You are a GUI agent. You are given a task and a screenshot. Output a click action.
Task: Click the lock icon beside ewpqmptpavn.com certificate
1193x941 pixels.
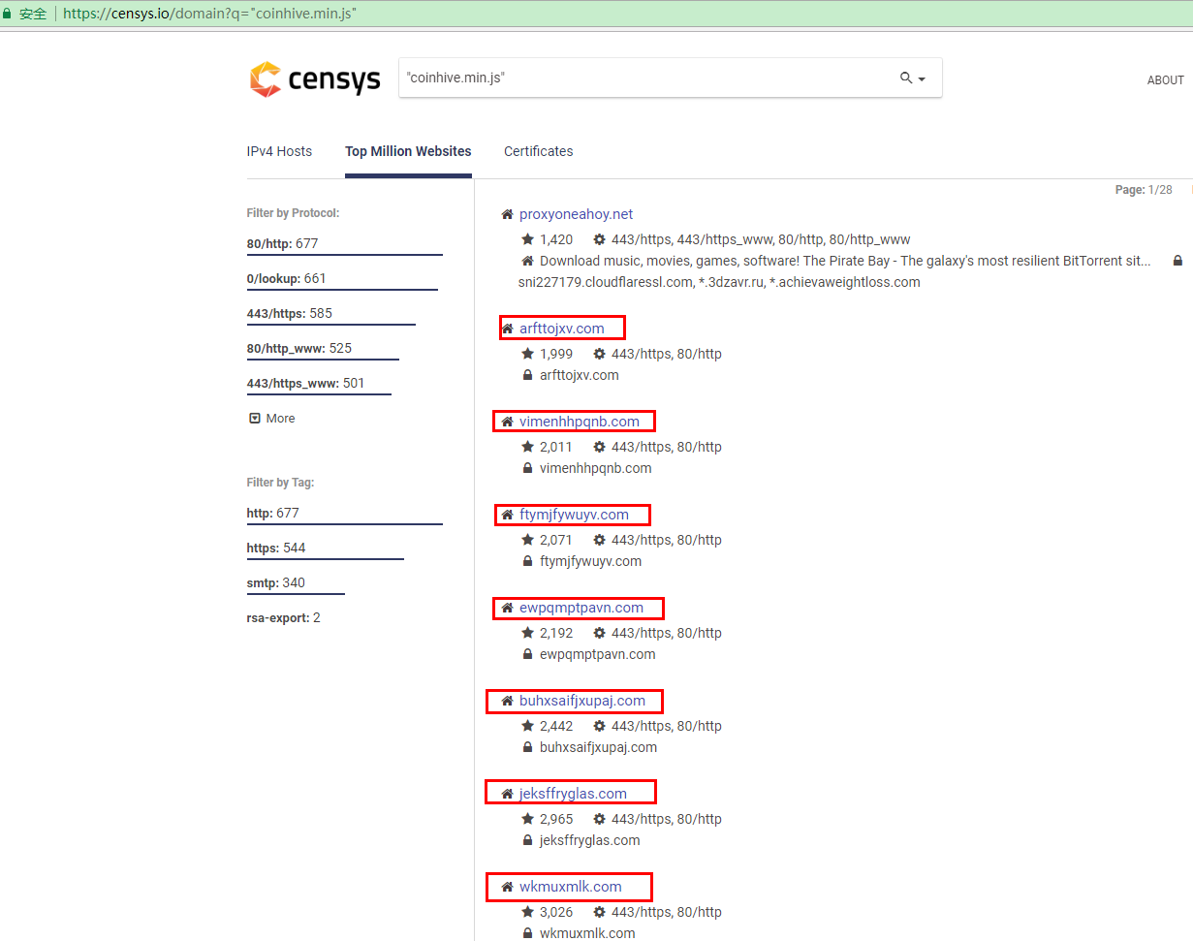pyautogui.click(x=528, y=654)
